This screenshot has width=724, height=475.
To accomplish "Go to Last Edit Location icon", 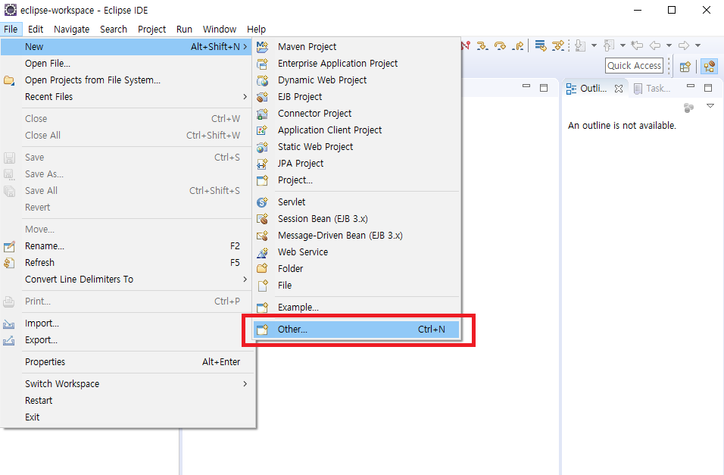I will coord(637,45).
